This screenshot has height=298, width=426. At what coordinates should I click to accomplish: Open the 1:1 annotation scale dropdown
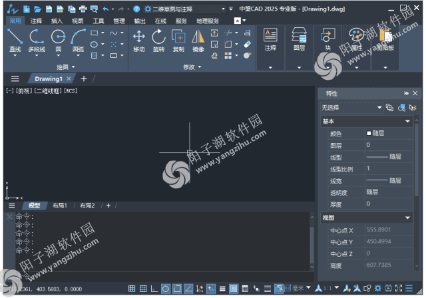tap(337, 287)
